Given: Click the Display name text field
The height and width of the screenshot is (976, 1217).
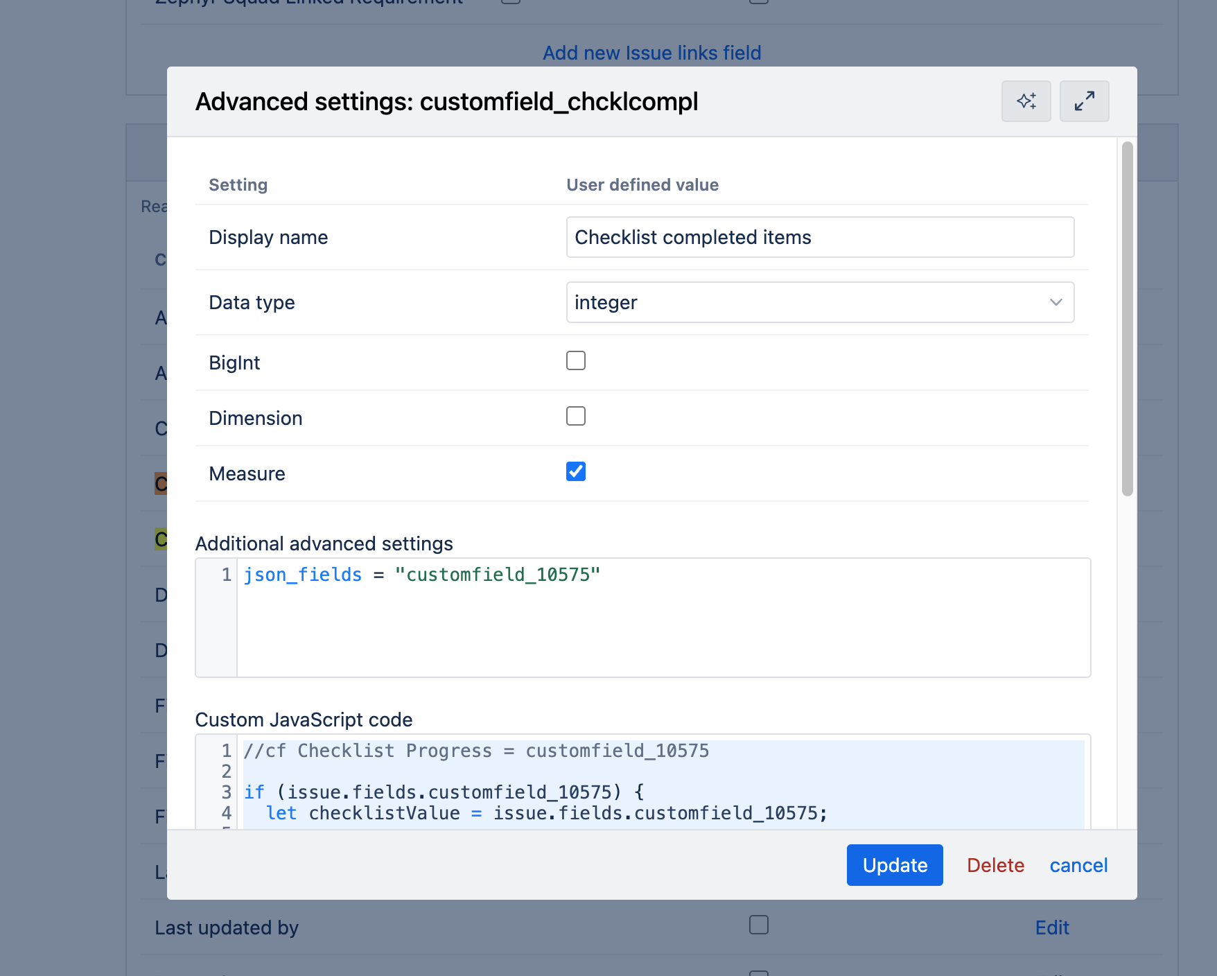Looking at the screenshot, I should click(820, 237).
